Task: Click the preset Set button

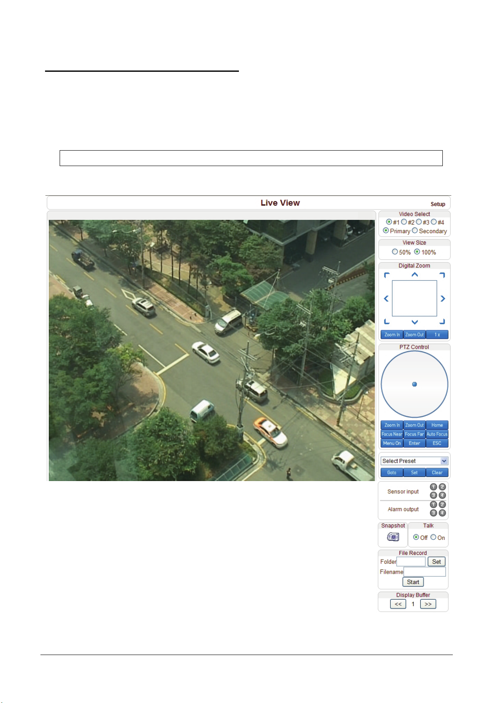Action: [414, 473]
